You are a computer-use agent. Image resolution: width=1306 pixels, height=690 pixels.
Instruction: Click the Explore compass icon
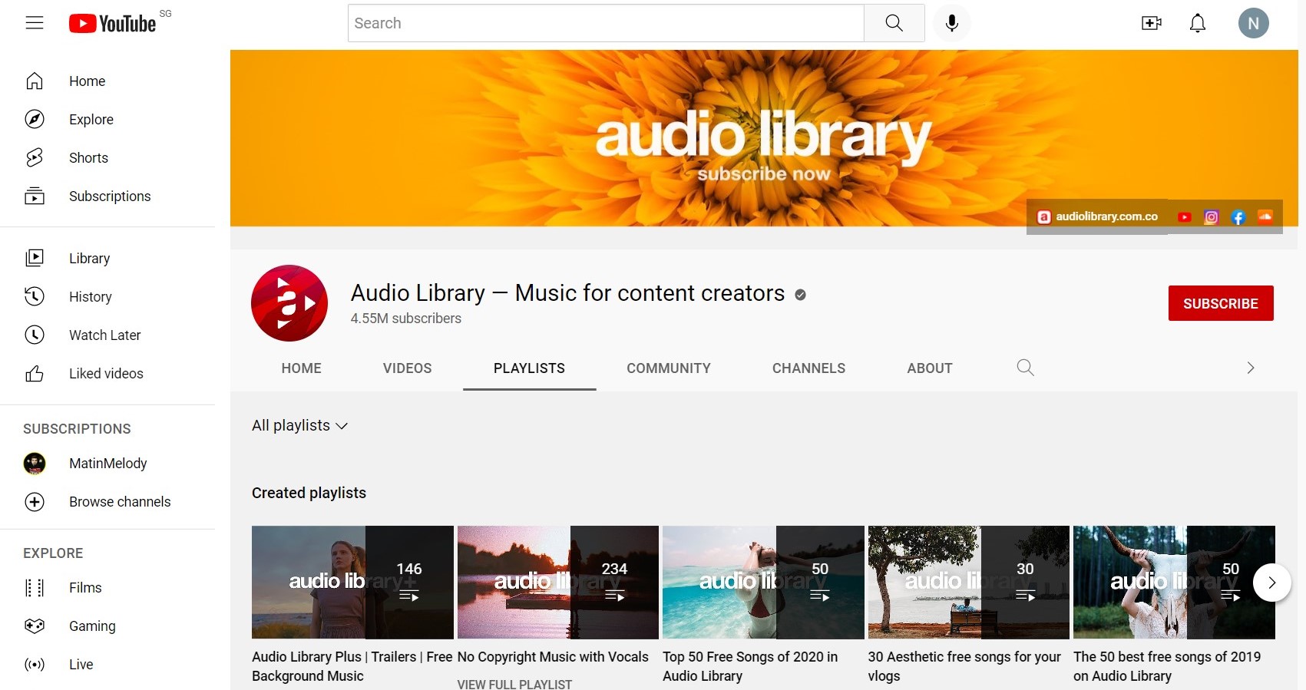tap(35, 119)
